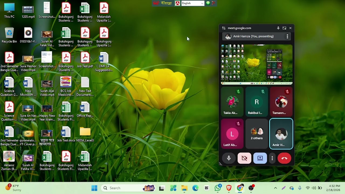Image resolution: width=345 pixels, height=194 pixels.
Task: Select 018516b1-f... media file
Action: click(x=28, y=36)
